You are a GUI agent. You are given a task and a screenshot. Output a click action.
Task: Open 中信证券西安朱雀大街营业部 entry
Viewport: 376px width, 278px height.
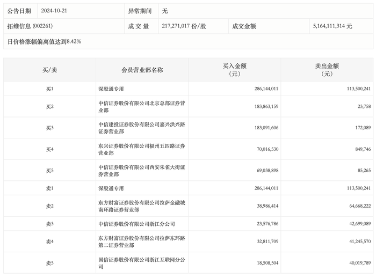tap(141, 171)
